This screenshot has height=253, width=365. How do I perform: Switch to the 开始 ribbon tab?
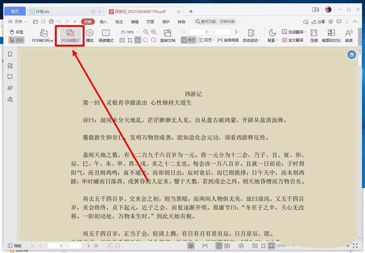[88, 21]
